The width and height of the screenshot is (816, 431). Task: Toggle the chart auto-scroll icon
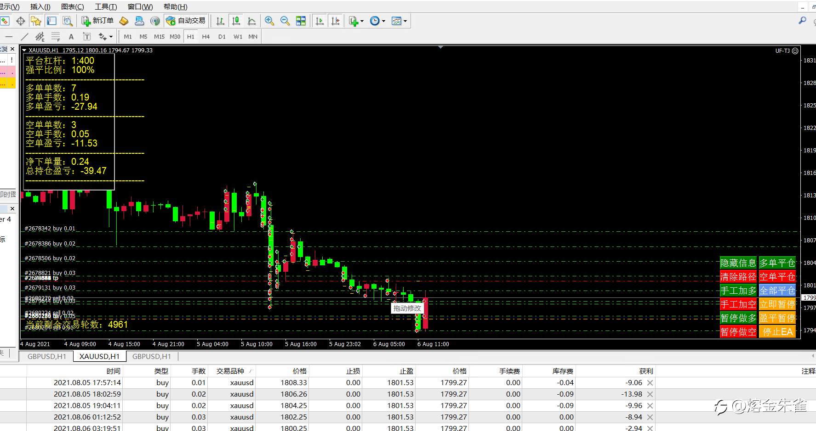pos(320,21)
